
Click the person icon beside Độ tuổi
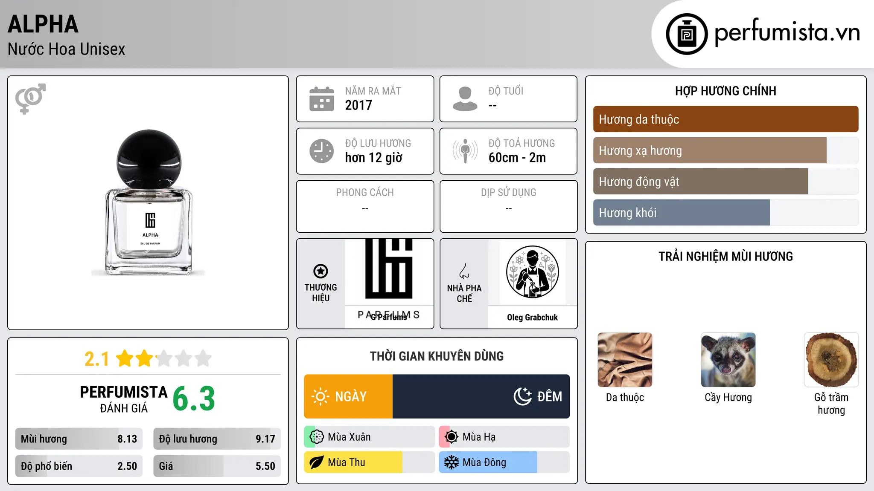click(465, 99)
